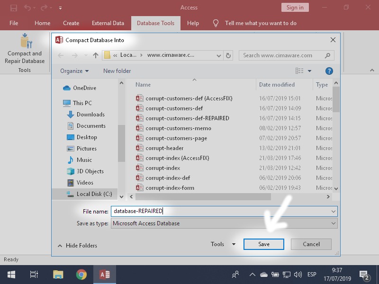The width and height of the screenshot is (379, 284).
Task: Click the change view layout icon
Action: click(299, 71)
